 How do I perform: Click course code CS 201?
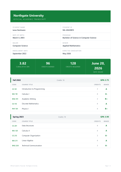point(14,126)
